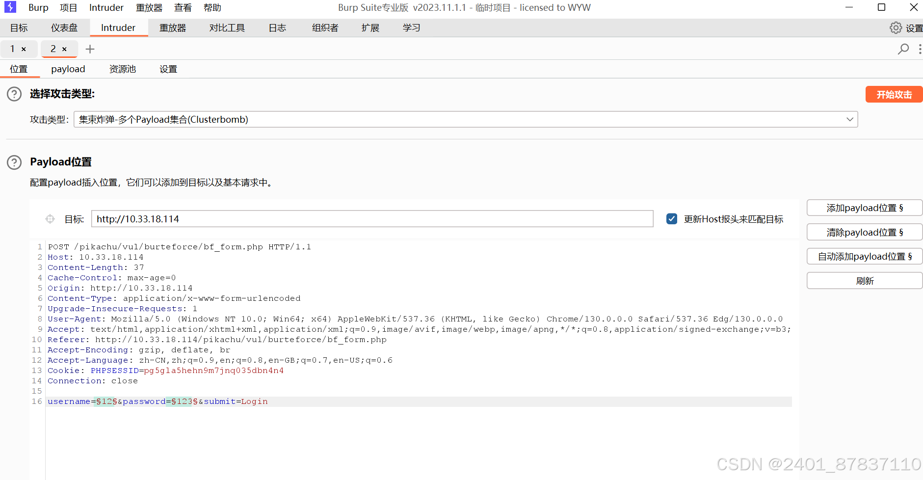Click 自动添加payload位置 § button
The height and width of the screenshot is (480, 923).
pyautogui.click(x=865, y=256)
